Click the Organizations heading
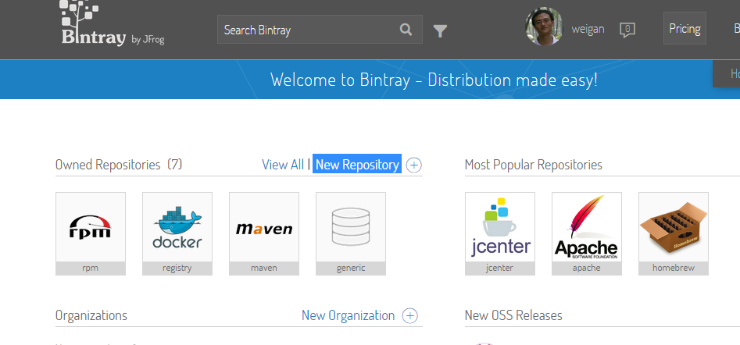This screenshot has height=345, width=740. tap(91, 315)
